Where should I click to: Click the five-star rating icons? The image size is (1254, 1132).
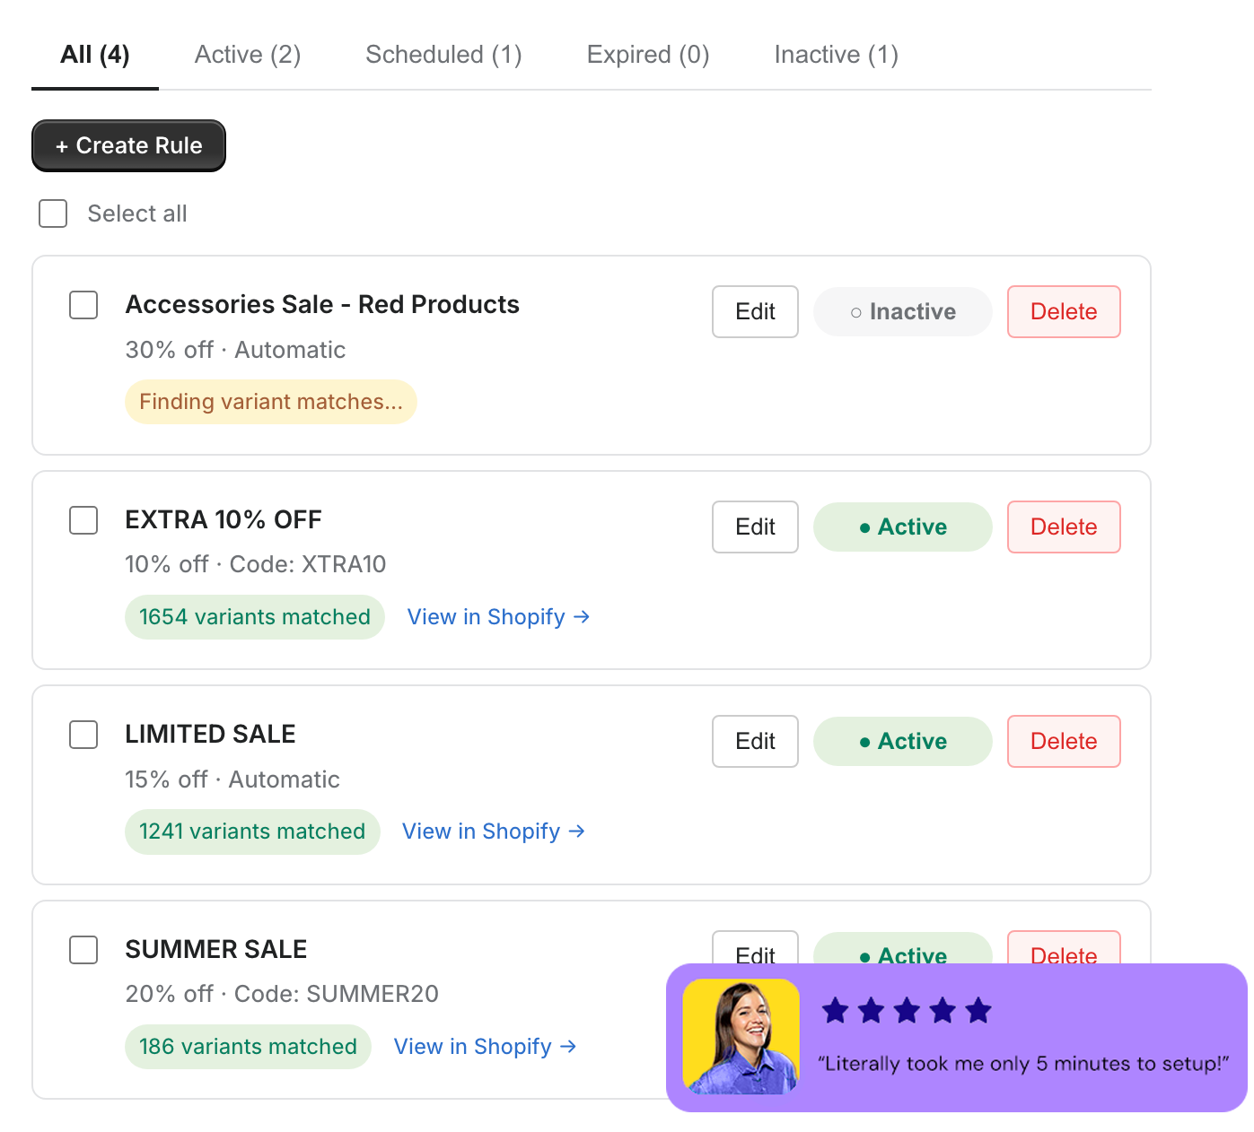tap(907, 1012)
